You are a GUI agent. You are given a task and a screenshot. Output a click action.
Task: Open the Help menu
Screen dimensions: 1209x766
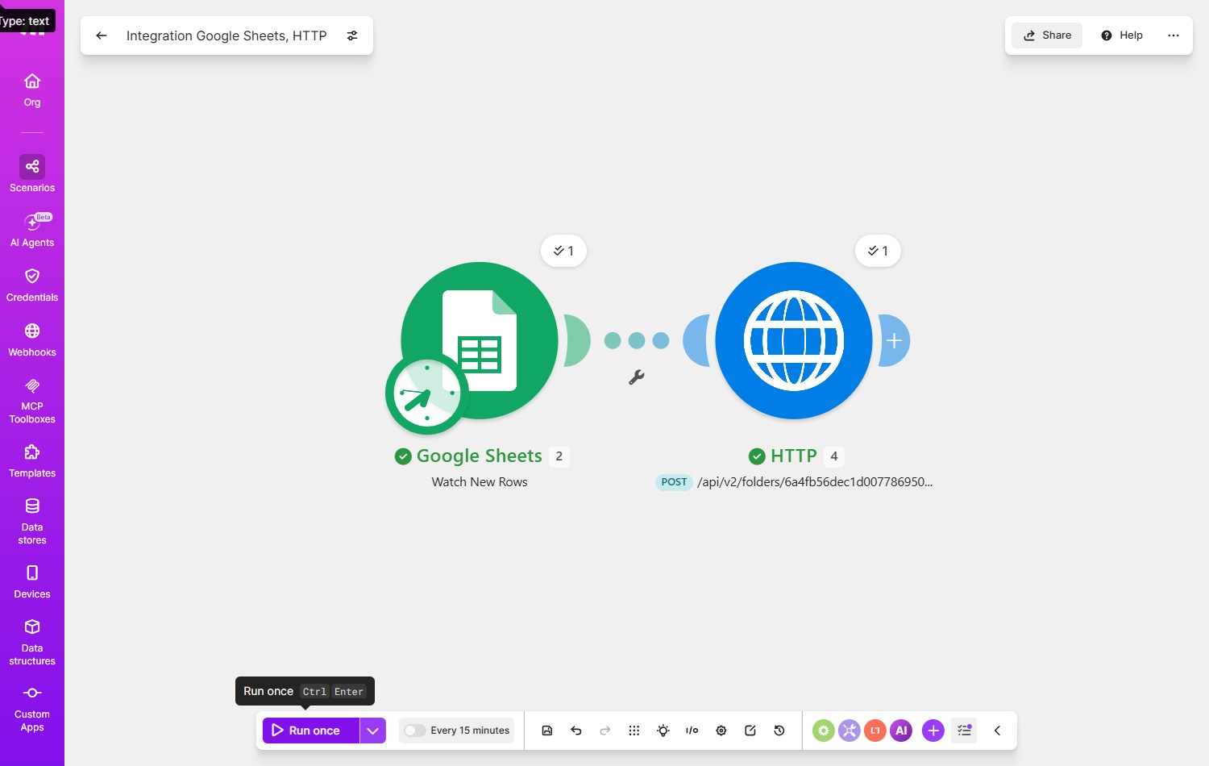pyautogui.click(x=1122, y=35)
